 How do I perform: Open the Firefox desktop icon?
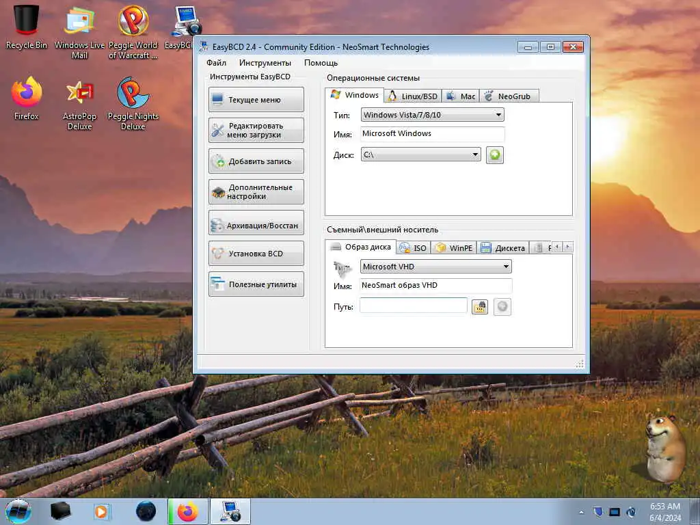(x=27, y=98)
